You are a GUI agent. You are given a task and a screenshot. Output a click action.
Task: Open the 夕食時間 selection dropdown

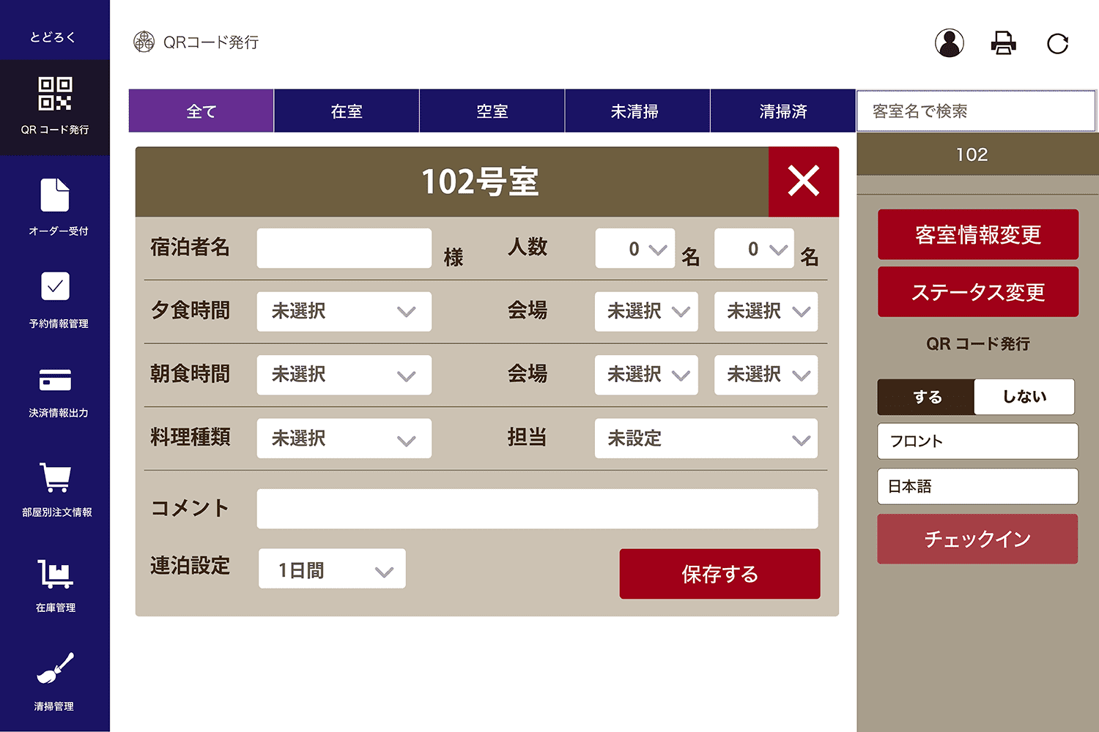pos(344,311)
